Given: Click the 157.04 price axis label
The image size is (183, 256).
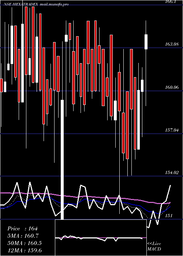Looking at the screenshot, I should point(172,130).
